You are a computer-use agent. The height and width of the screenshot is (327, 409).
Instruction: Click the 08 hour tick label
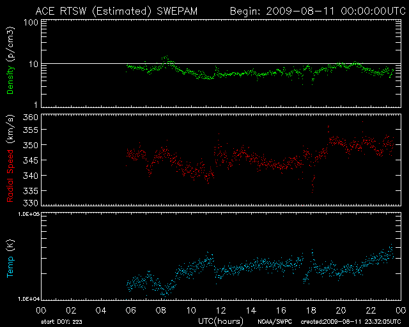point(161,310)
